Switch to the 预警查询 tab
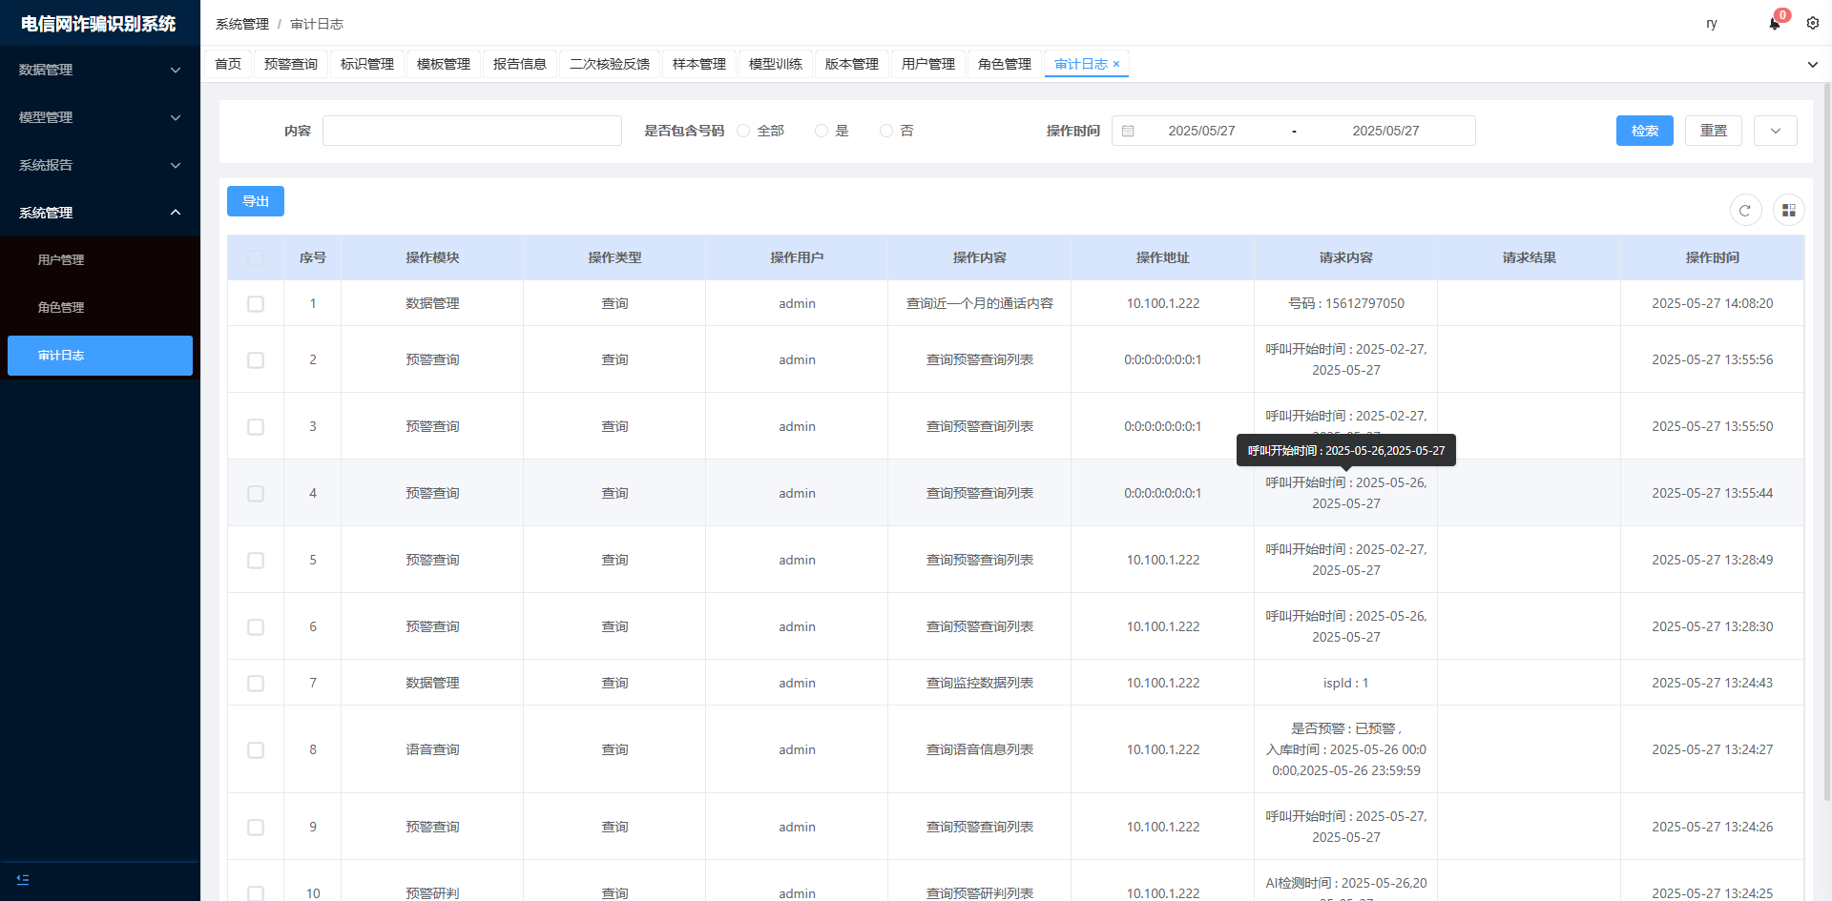This screenshot has height=901, width=1832. tap(290, 64)
